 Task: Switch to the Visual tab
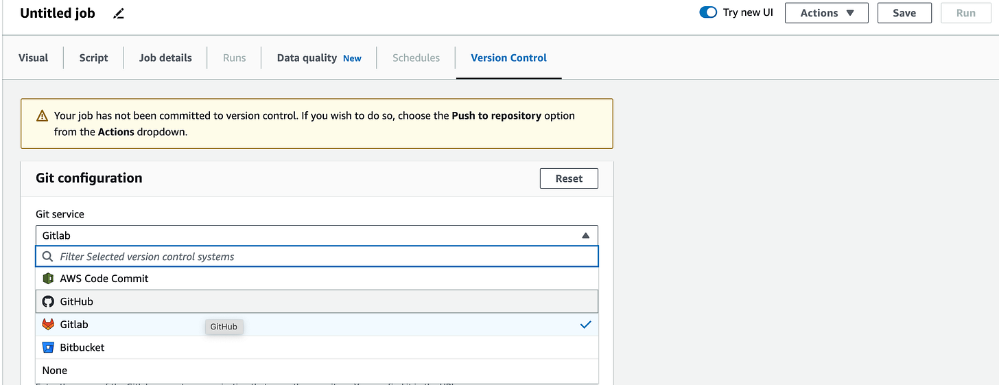point(33,58)
